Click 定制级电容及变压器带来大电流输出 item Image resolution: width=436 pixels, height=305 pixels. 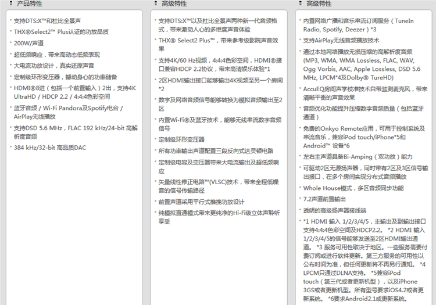pos(219,167)
